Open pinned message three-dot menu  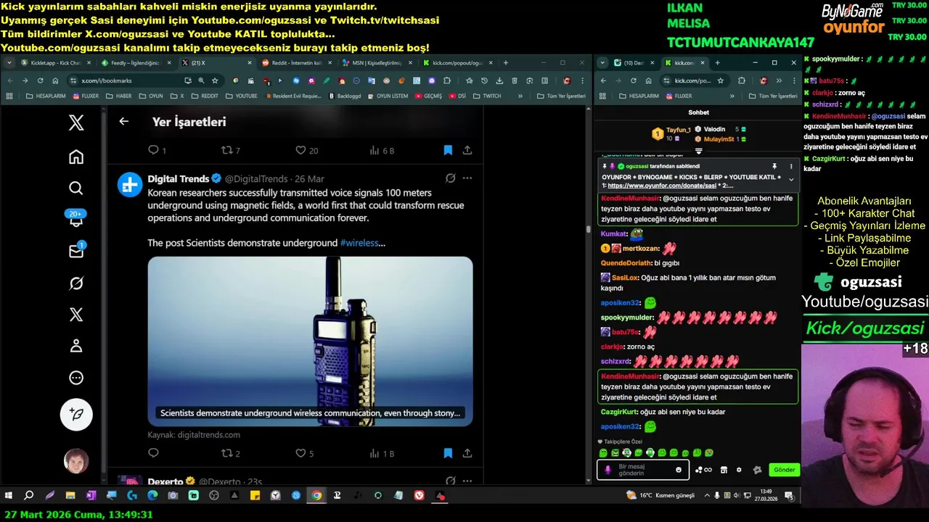(791, 166)
